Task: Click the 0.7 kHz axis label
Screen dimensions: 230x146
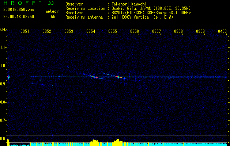Action: [3, 121]
